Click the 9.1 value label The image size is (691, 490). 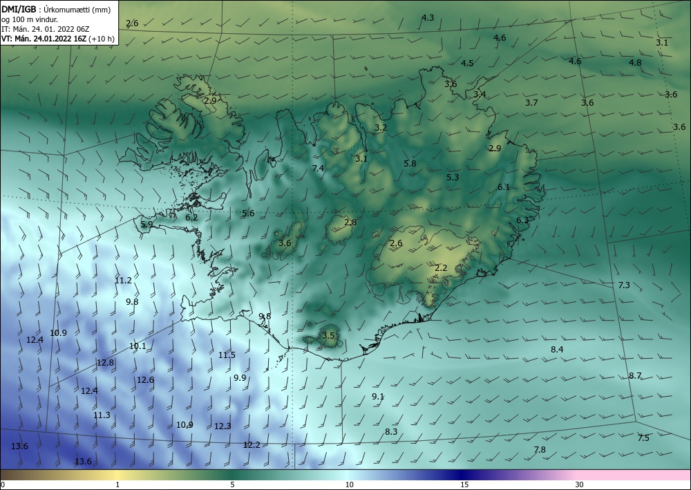pyautogui.click(x=378, y=396)
